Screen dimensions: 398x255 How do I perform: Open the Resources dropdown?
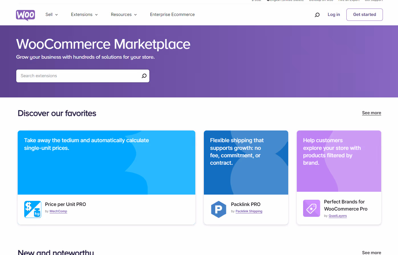click(124, 14)
